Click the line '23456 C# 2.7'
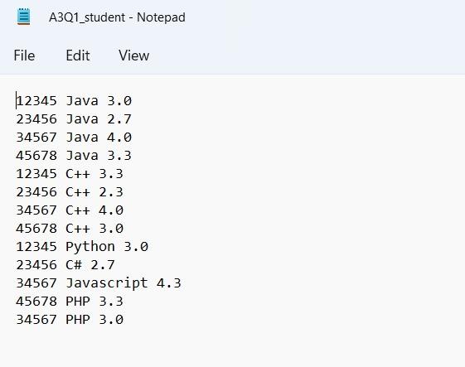 (x=65, y=265)
